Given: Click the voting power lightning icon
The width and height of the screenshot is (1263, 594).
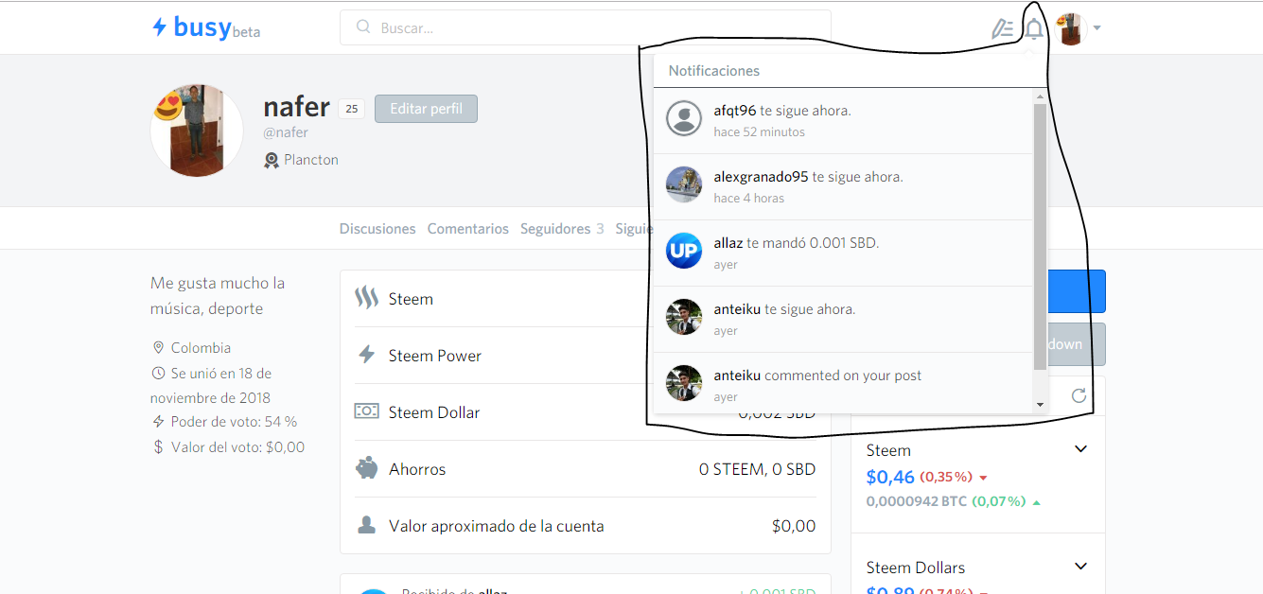Looking at the screenshot, I should pyautogui.click(x=158, y=422).
